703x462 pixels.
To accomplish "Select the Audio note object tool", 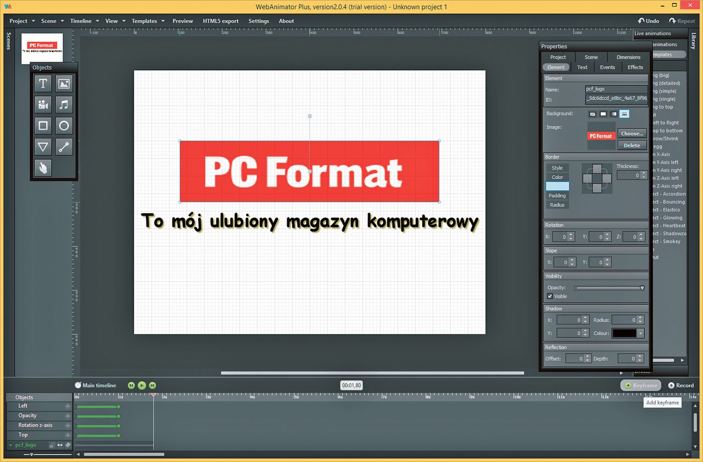I will click(64, 104).
